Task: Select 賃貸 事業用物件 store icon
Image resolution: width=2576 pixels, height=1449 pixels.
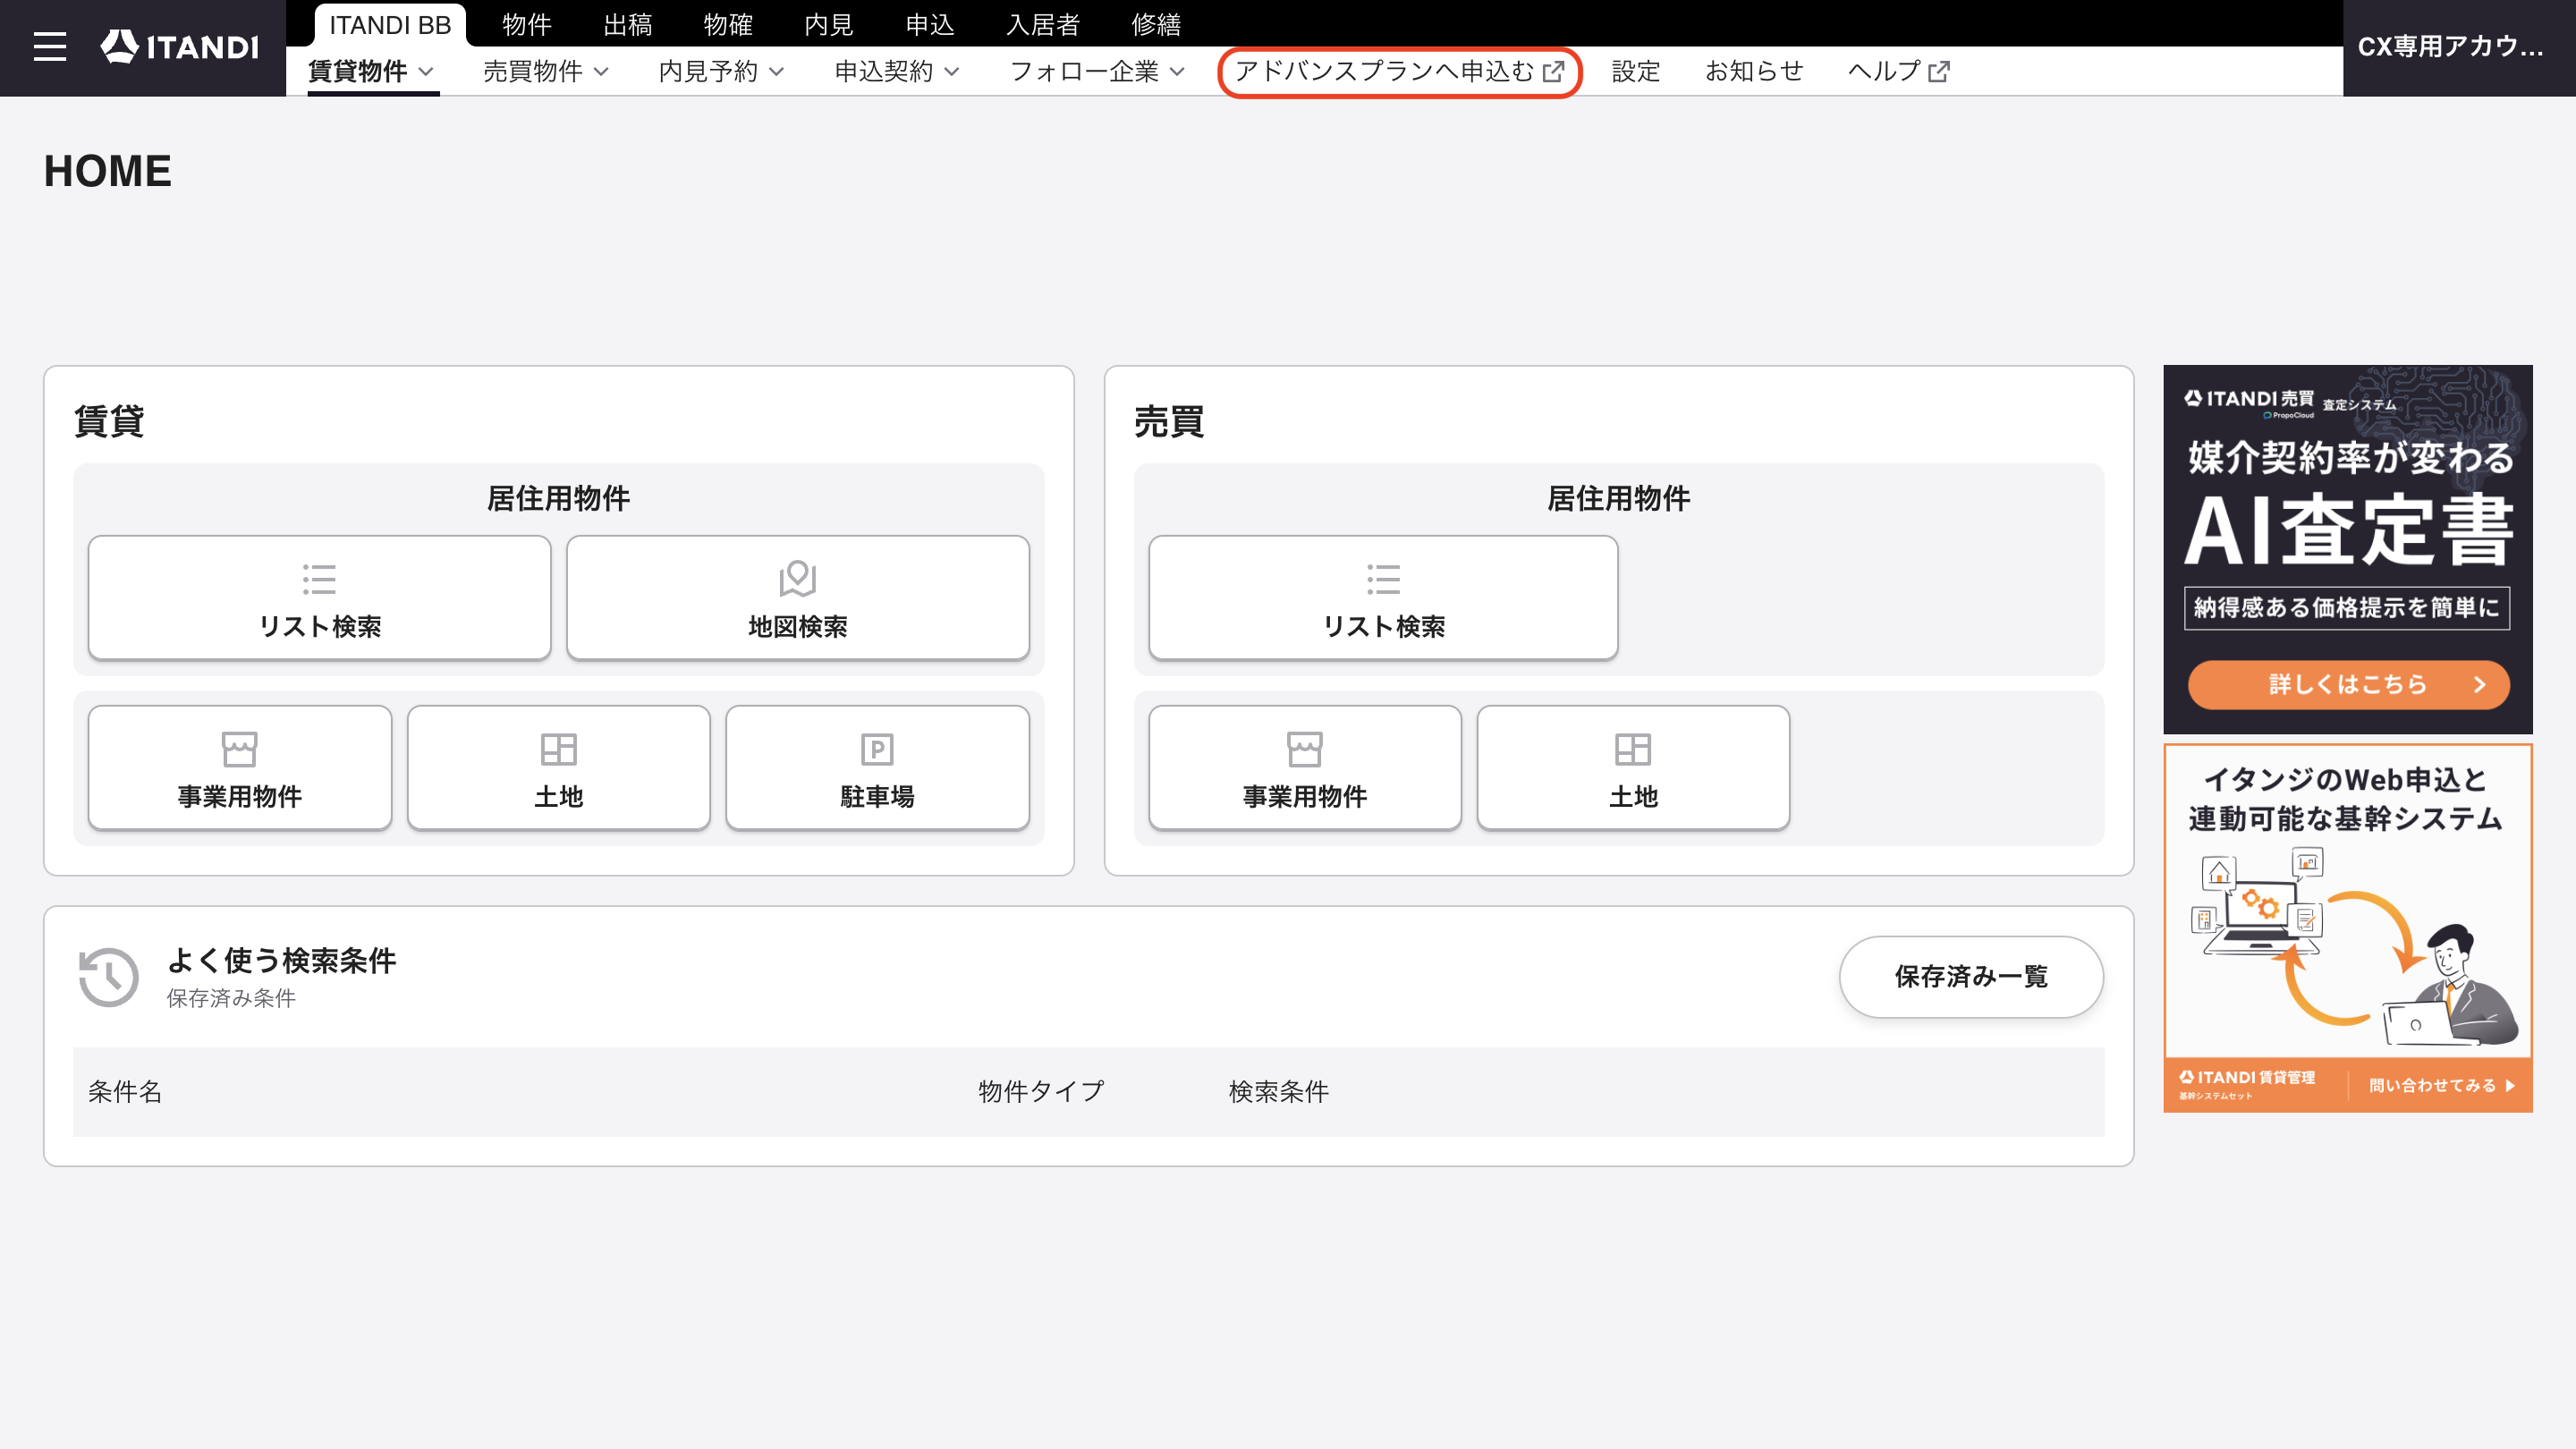Action: pos(240,749)
